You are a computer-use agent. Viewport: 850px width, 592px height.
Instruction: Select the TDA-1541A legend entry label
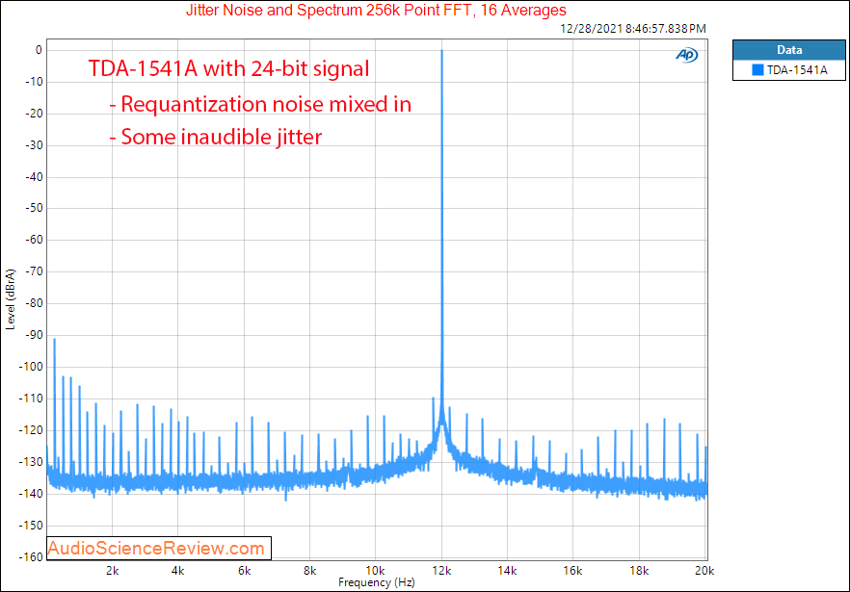796,70
